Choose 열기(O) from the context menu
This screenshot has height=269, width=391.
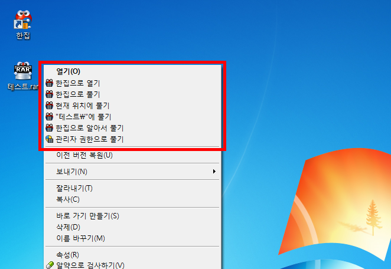pos(132,71)
